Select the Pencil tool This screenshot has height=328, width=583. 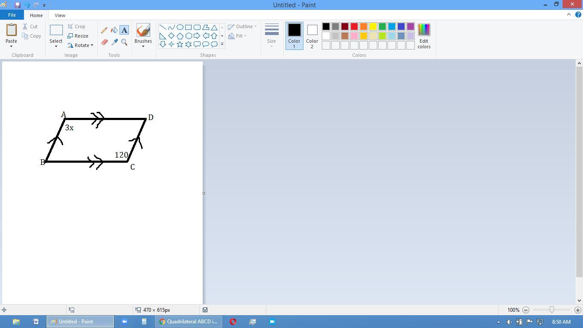[x=104, y=30]
